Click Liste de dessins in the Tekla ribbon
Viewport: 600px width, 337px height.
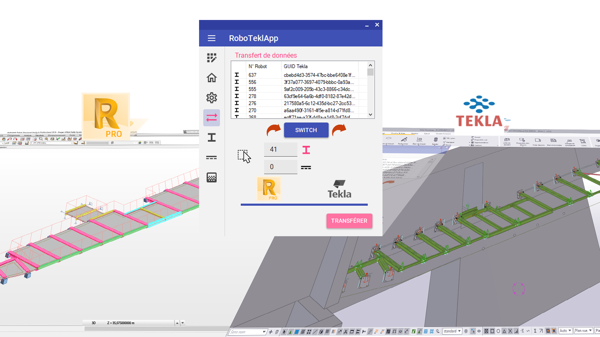pos(507,142)
